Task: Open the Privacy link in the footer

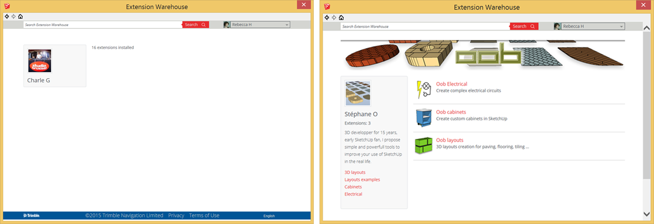Action: pos(176,215)
